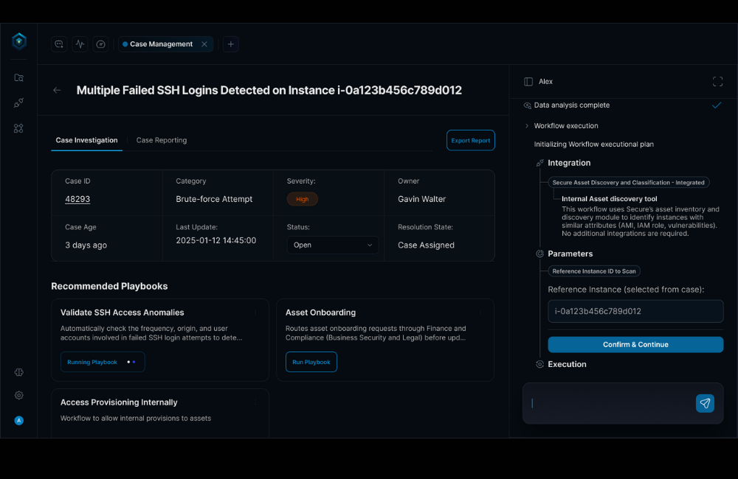Select the integrations grid icon in the sidebar
This screenshot has width=738, height=479.
[x=18, y=128]
